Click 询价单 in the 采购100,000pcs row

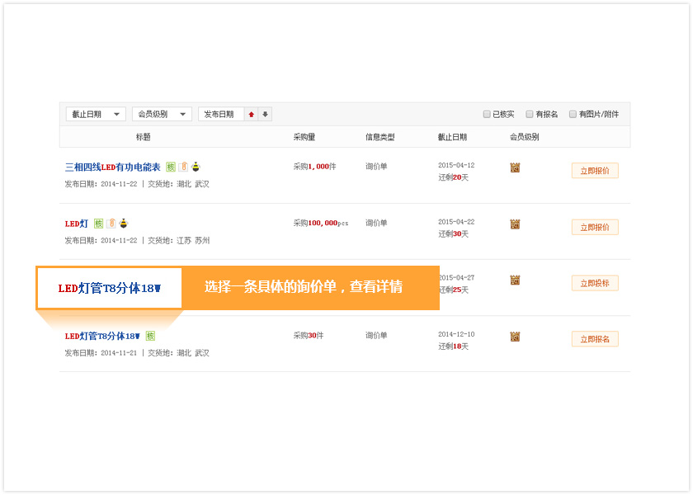[x=376, y=224]
